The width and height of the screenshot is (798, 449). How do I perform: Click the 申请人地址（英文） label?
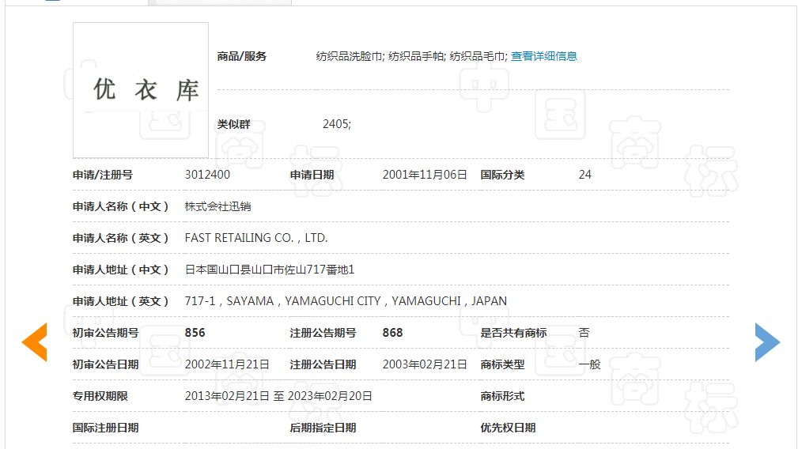point(121,301)
